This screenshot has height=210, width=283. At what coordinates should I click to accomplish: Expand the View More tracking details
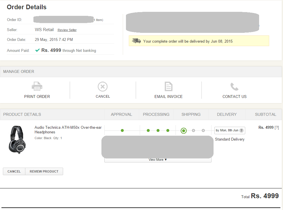[158, 160]
